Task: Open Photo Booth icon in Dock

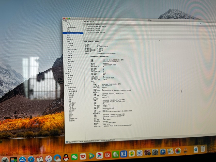Action: pos(147,153)
